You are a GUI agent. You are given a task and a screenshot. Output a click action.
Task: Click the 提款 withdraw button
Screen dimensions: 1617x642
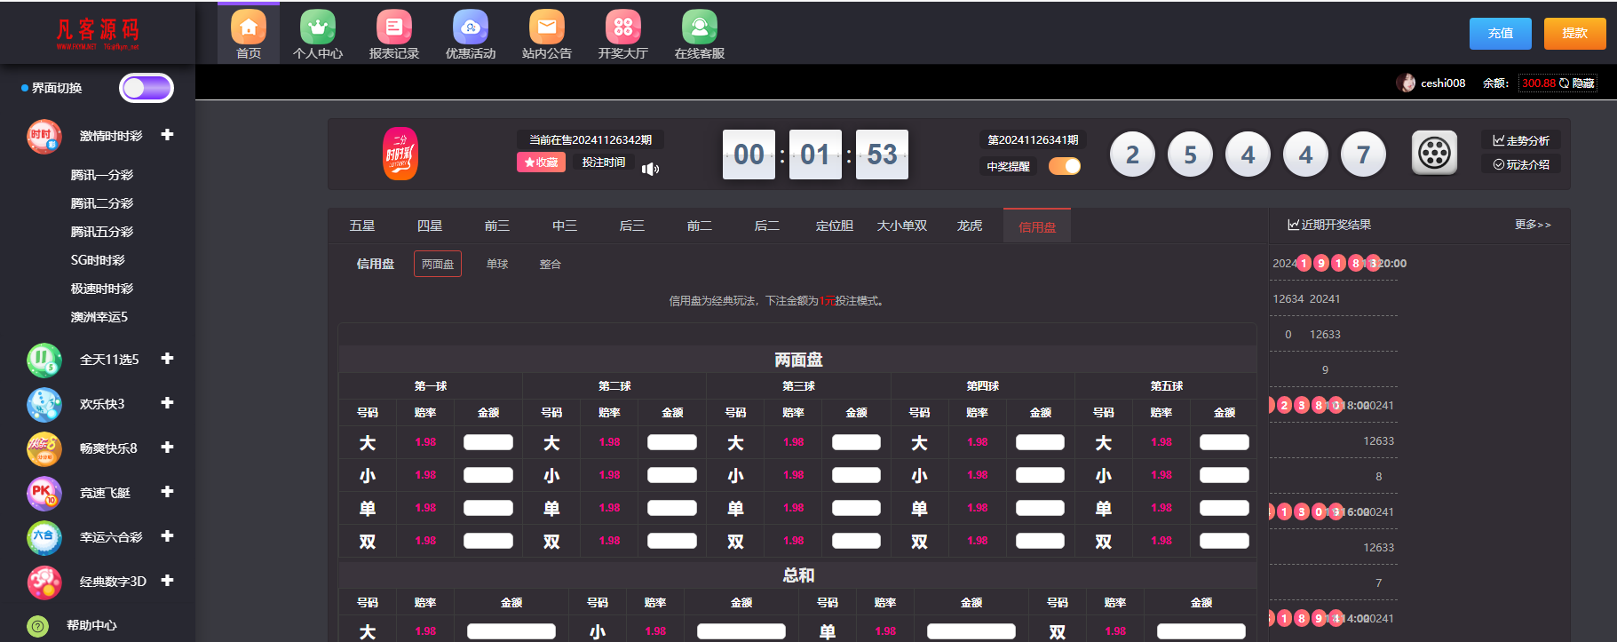tap(1575, 33)
